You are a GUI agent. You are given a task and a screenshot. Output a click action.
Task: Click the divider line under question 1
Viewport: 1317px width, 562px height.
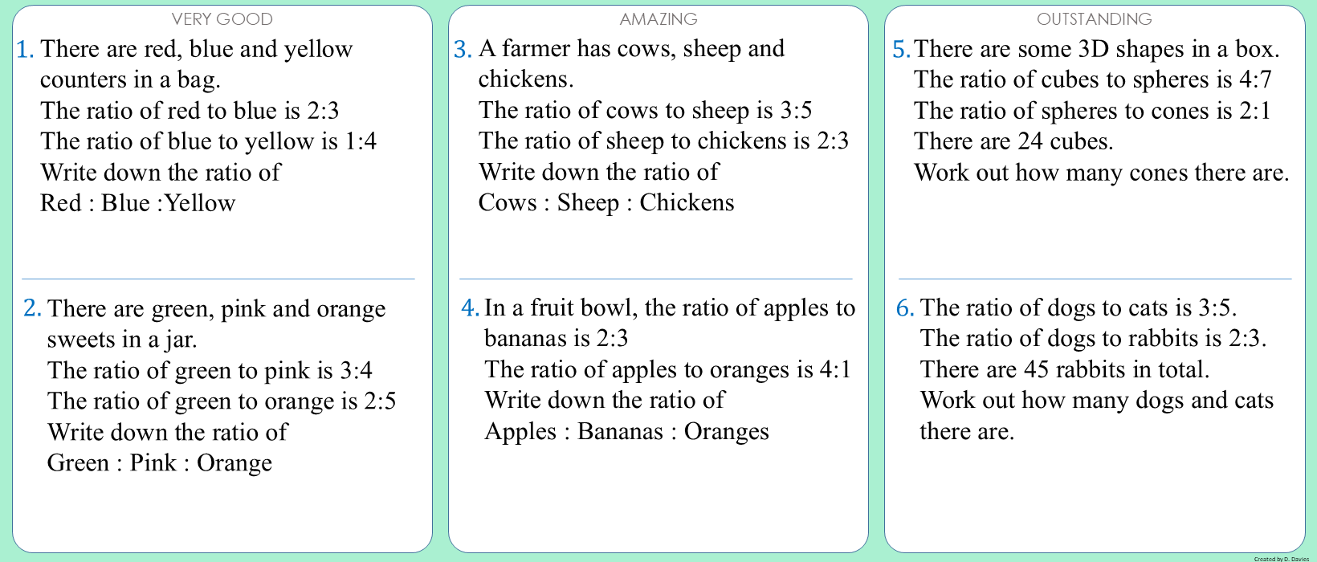218,279
